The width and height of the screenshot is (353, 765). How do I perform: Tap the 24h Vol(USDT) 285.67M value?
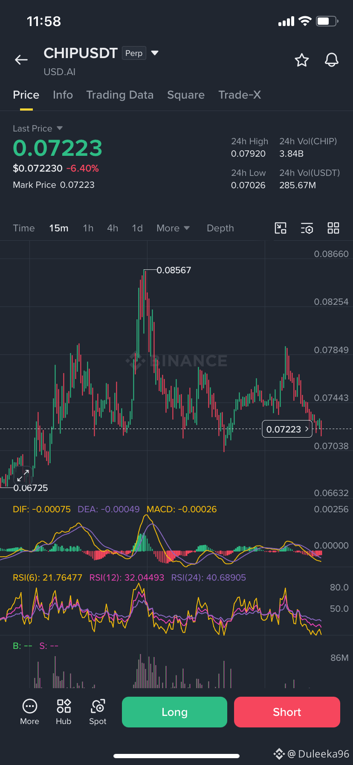coord(298,185)
